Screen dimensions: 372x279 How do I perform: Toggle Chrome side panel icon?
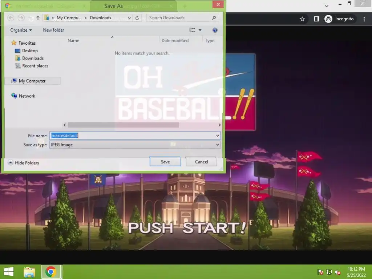[x=316, y=19]
